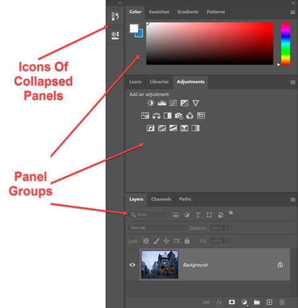Open the collapsed Properties panel icon
Image resolution: width=298 pixels, height=308 pixels.
tap(115, 36)
